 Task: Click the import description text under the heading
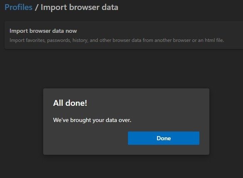117,40
